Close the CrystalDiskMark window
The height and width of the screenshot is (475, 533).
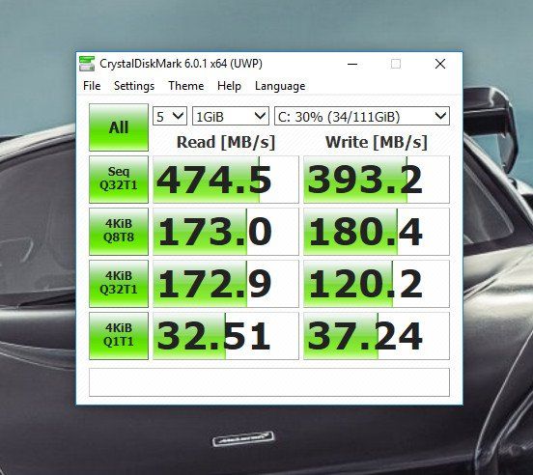[440, 64]
